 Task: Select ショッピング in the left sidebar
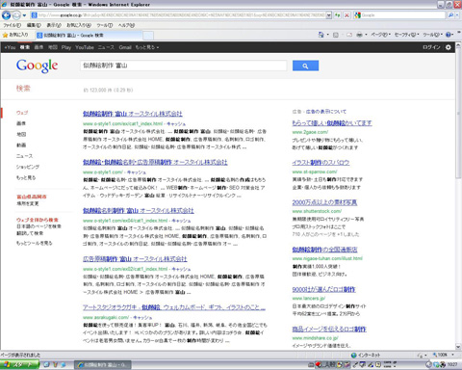click(28, 167)
